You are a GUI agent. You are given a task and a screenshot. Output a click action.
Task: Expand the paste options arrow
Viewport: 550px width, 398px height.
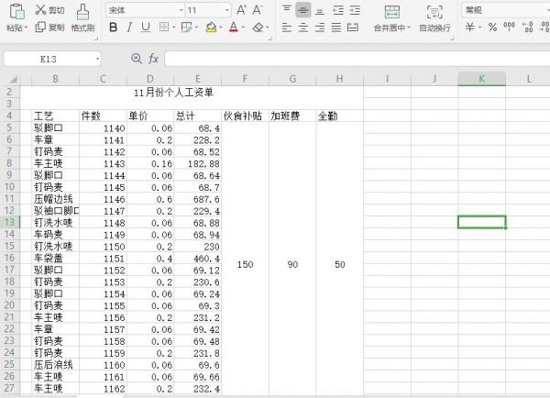(x=26, y=28)
